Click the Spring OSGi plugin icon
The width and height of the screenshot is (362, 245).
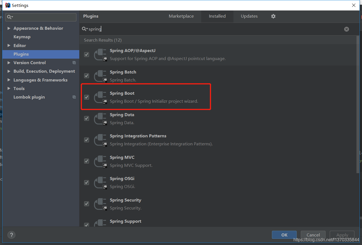click(100, 183)
